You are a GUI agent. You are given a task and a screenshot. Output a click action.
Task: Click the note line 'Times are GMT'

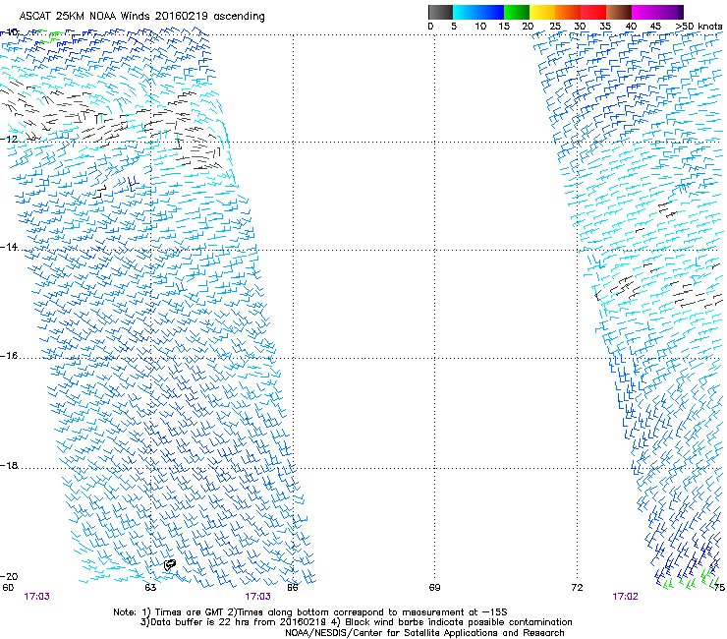pyautogui.click(x=190, y=612)
